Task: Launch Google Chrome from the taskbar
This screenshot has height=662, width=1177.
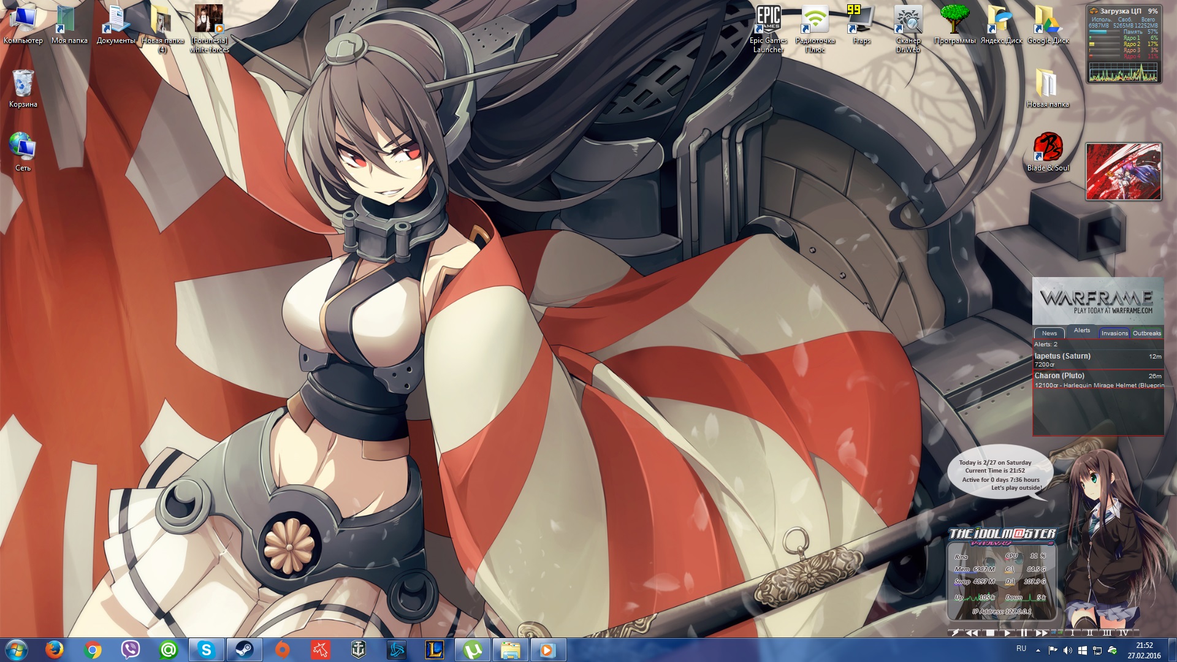Action: [x=93, y=650]
